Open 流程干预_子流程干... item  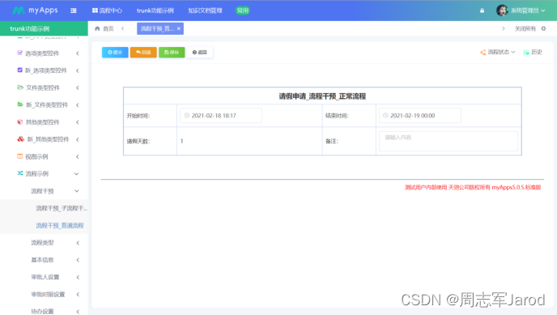coord(44,208)
